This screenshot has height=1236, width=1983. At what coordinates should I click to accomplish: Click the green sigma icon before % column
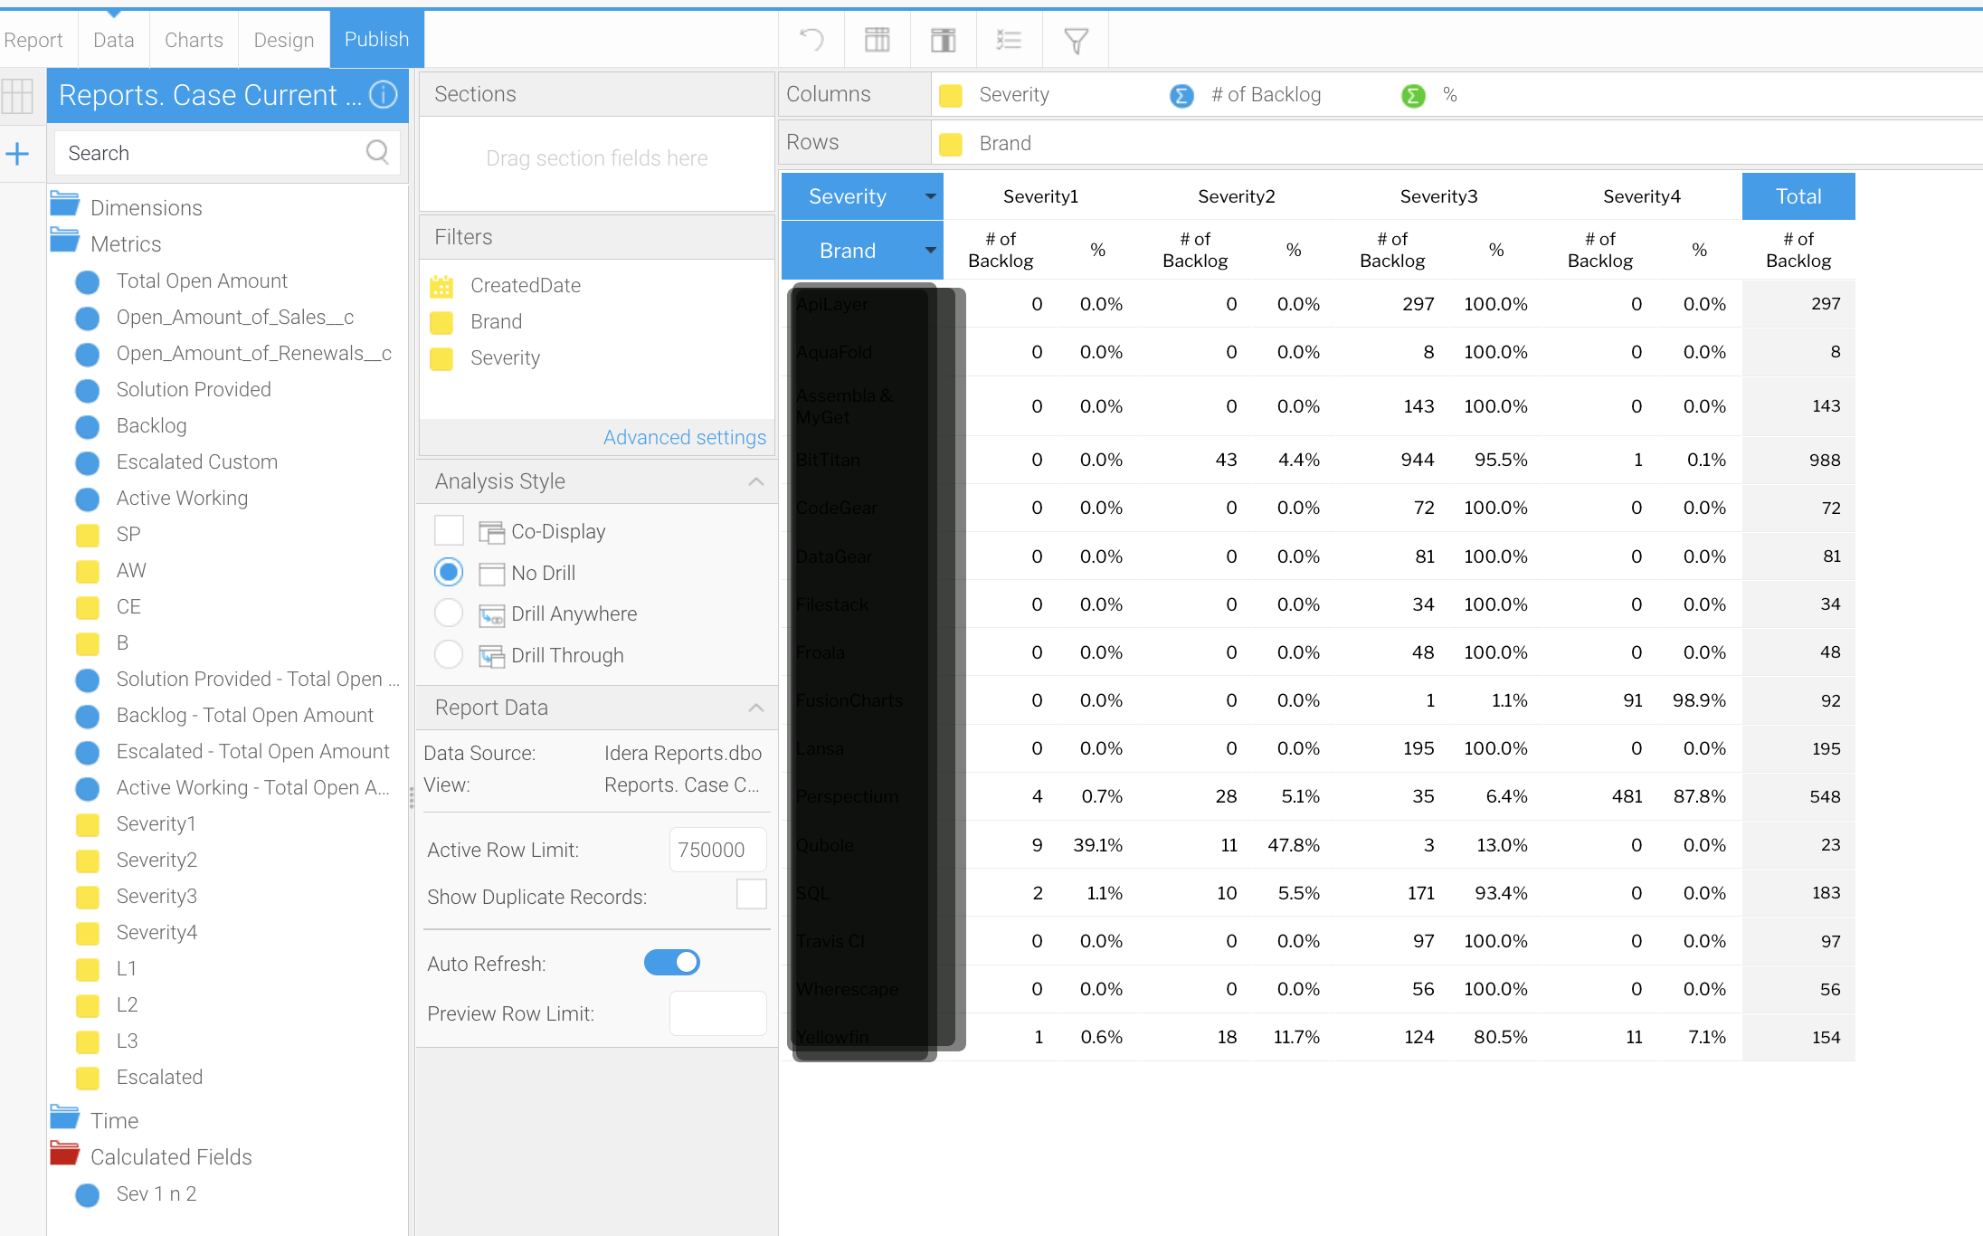pyautogui.click(x=1413, y=95)
